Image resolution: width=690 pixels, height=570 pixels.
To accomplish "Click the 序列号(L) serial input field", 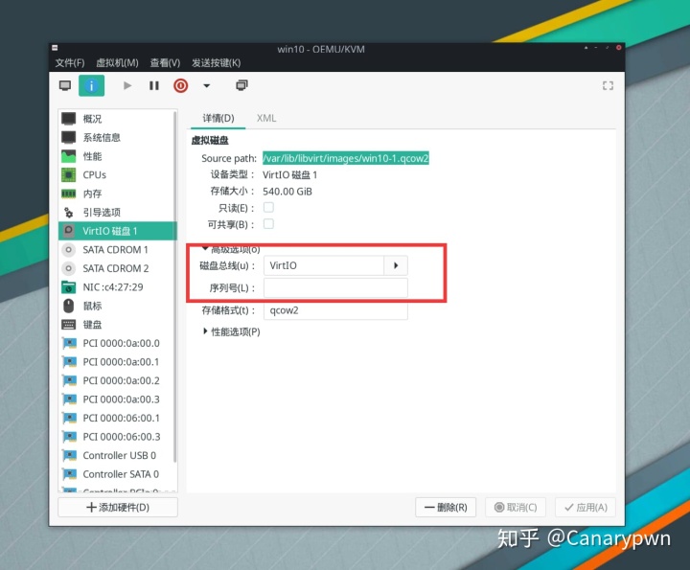I will point(335,288).
